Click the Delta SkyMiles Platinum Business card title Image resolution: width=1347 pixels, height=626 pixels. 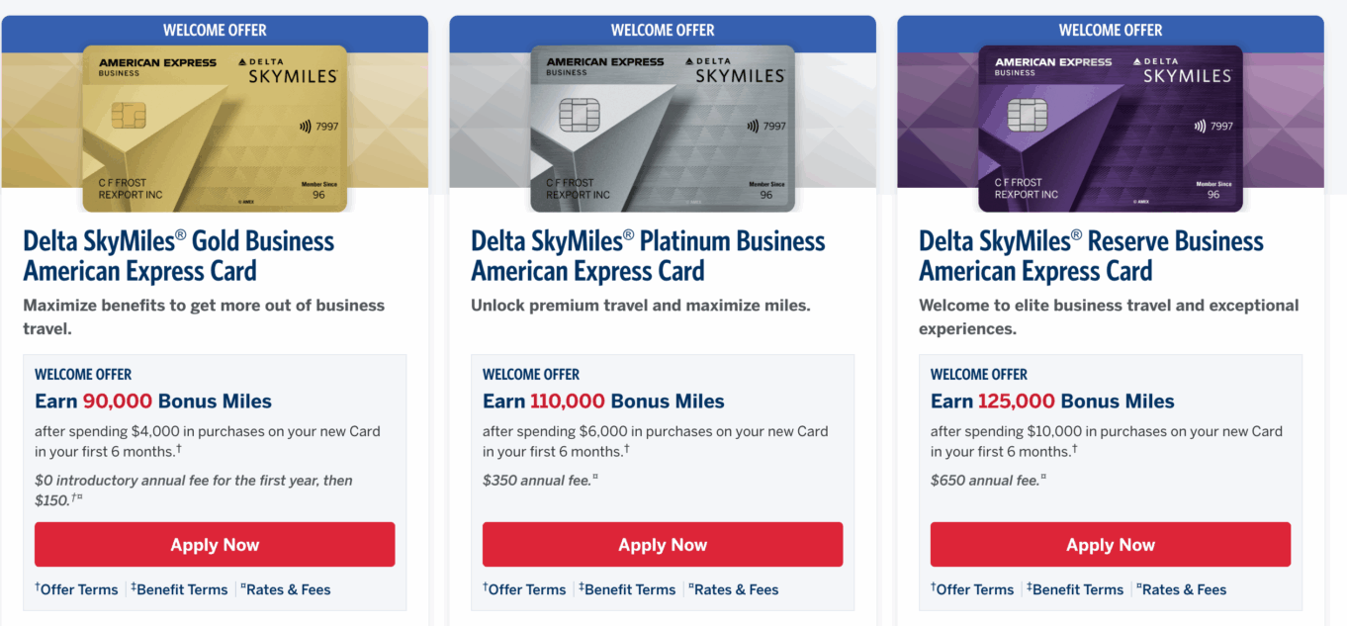click(648, 255)
